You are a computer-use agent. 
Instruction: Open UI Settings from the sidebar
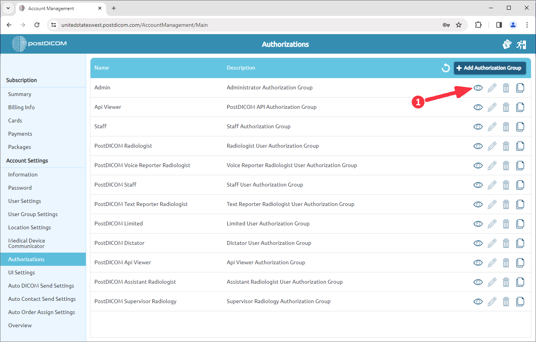21,272
